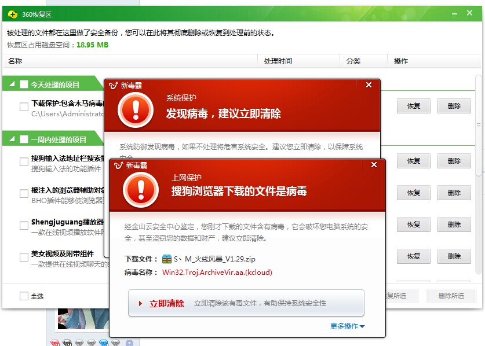This screenshot has height=346, width=485.
Task: Close the front 上网保护 virus alert dialog
Action: (374, 165)
